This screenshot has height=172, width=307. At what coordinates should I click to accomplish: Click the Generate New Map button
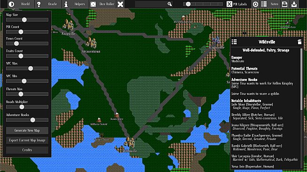click(27, 131)
